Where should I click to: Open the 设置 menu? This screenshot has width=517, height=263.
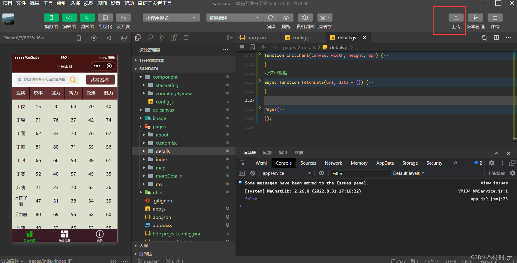click(116, 3)
